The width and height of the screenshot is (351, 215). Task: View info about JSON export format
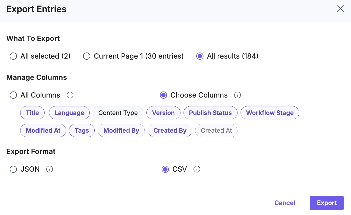[50, 169]
